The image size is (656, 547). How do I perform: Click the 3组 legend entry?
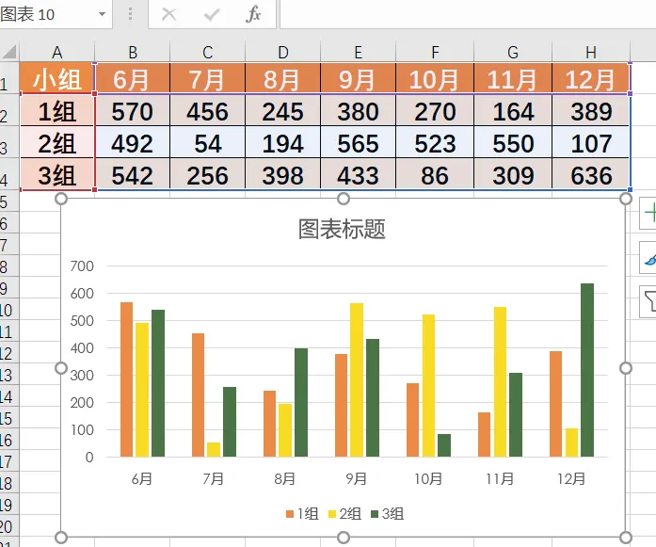pyautogui.click(x=388, y=513)
